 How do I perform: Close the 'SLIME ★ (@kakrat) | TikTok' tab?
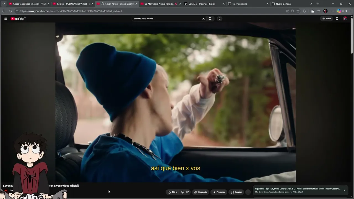tap(224, 4)
